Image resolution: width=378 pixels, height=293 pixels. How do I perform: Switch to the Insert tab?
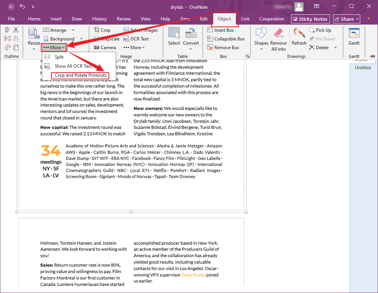coord(56,19)
